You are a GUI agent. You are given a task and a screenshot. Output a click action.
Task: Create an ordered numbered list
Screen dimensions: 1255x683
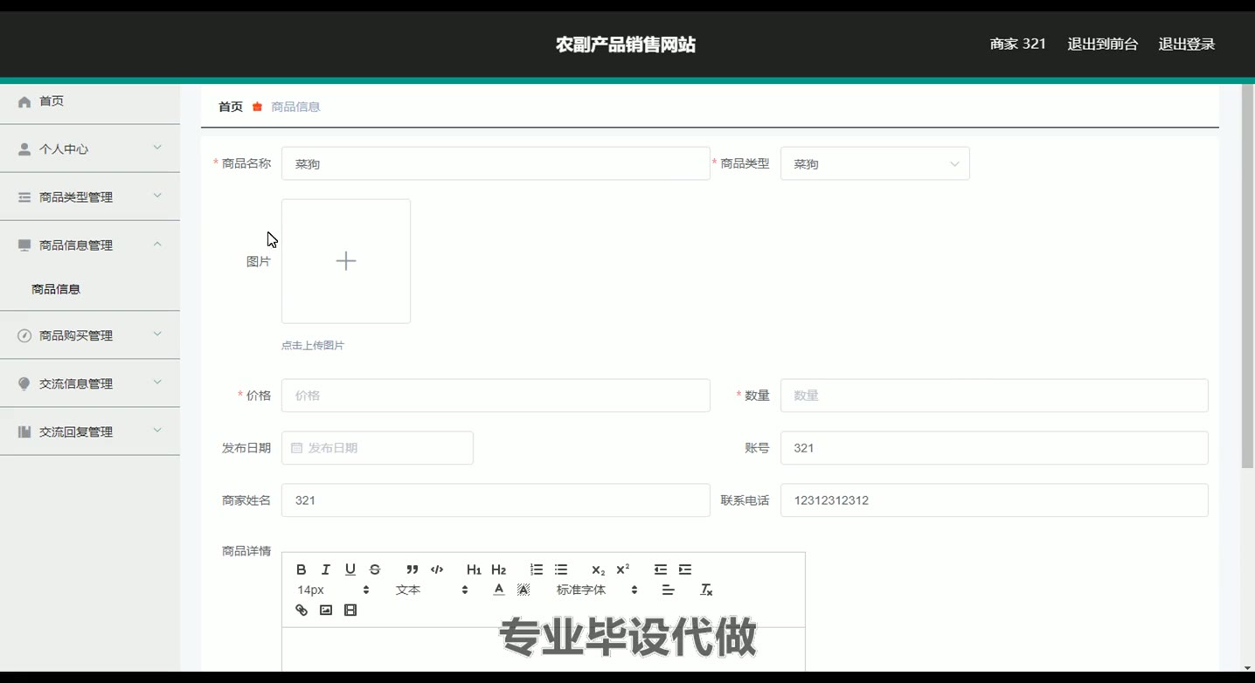pos(537,569)
